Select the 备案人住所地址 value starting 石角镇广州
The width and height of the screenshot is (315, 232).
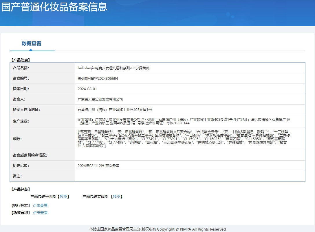click(115, 110)
